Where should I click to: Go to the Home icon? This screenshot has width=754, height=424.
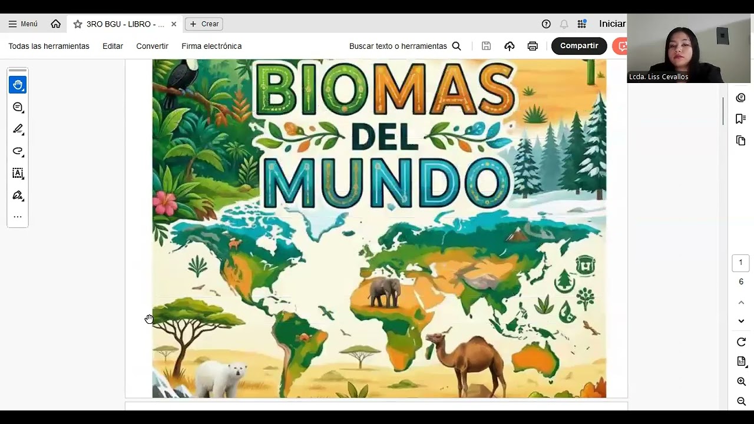click(x=55, y=24)
